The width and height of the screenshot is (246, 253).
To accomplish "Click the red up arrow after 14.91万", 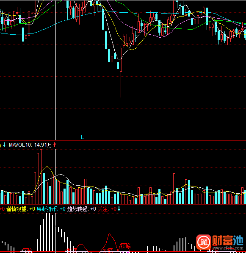I will pyautogui.click(x=55, y=145).
